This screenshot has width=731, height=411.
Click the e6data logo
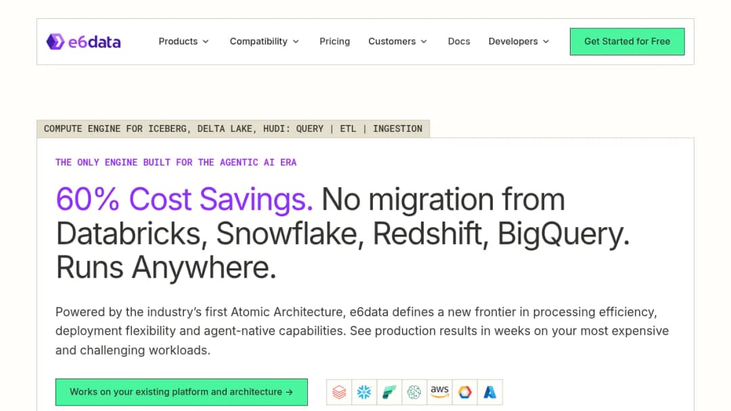click(x=83, y=41)
